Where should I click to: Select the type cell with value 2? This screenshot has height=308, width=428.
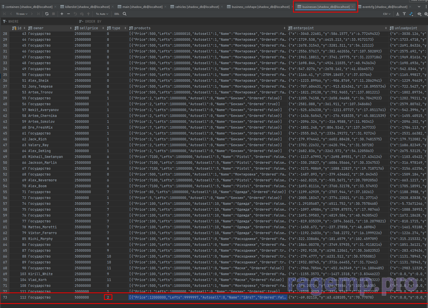tap(108, 297)
